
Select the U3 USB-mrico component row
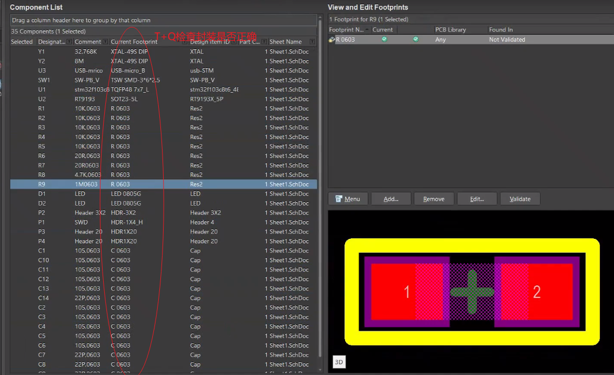(x=163, y=71)
